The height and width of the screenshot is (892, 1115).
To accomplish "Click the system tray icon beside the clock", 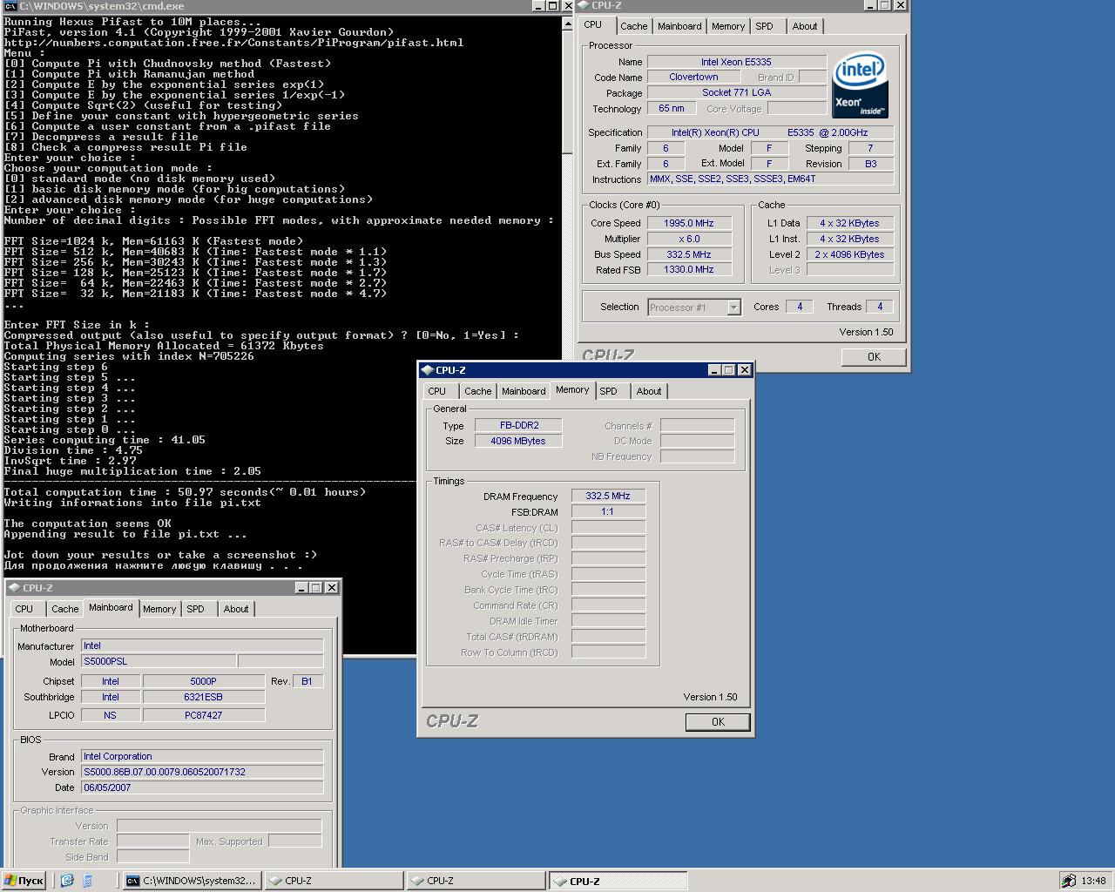I will pos(1069,881).
